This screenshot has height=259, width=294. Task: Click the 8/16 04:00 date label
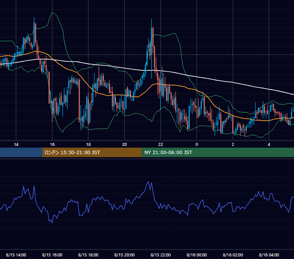[269, 255]
